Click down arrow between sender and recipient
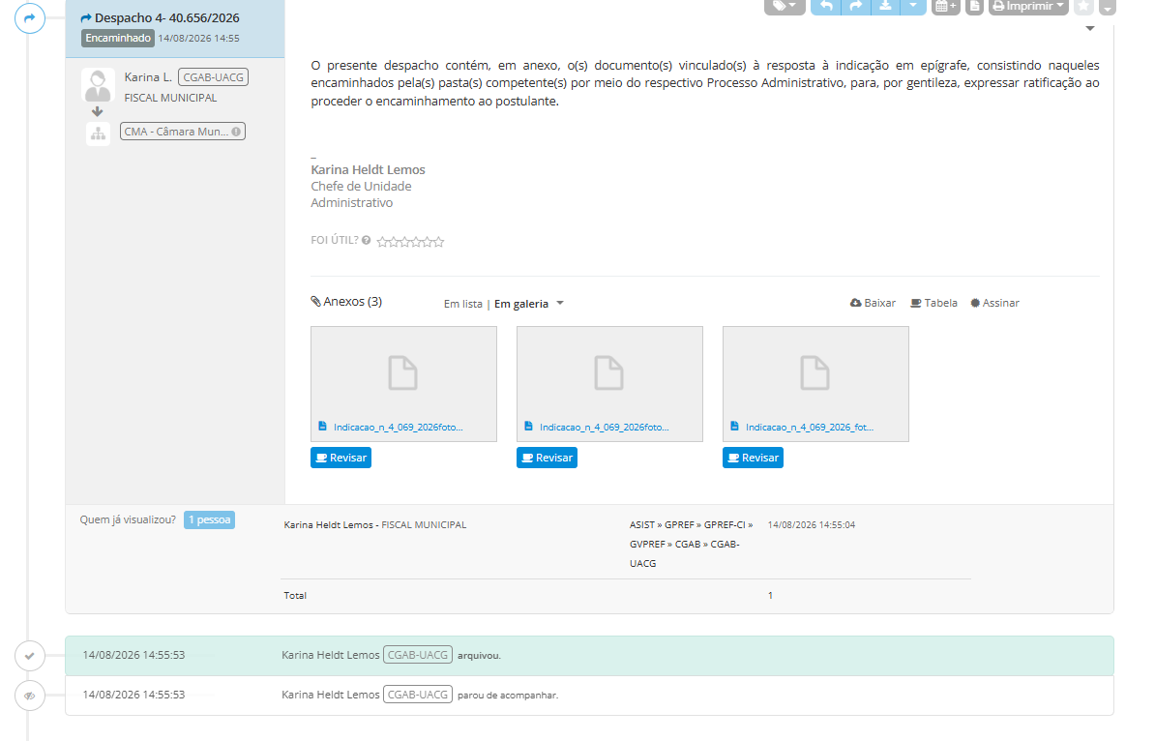1155x741 pixels. coord(98,112)
